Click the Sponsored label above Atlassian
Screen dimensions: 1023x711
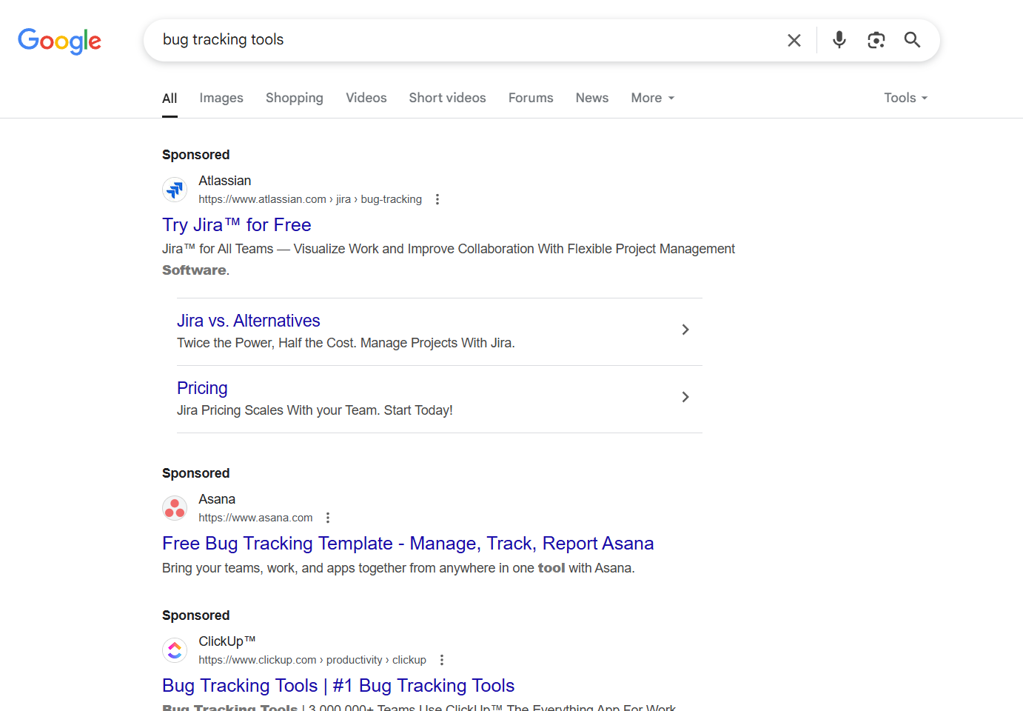pos(196,155)
